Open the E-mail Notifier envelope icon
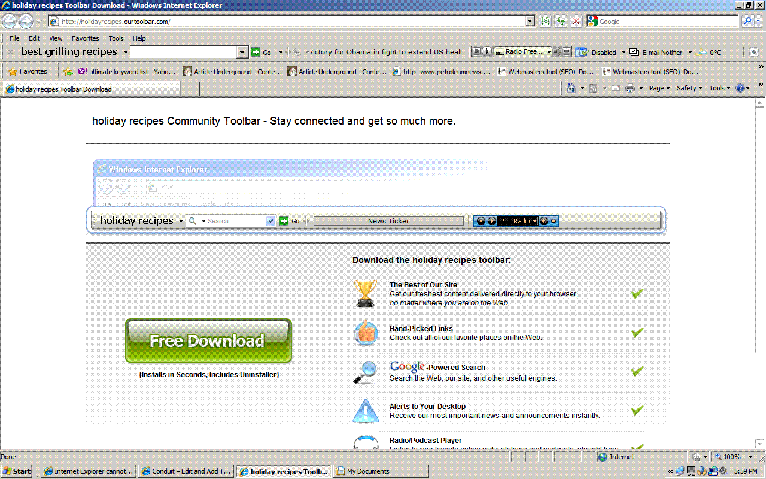This screenshot has height=479, width=766. point(634,52)
